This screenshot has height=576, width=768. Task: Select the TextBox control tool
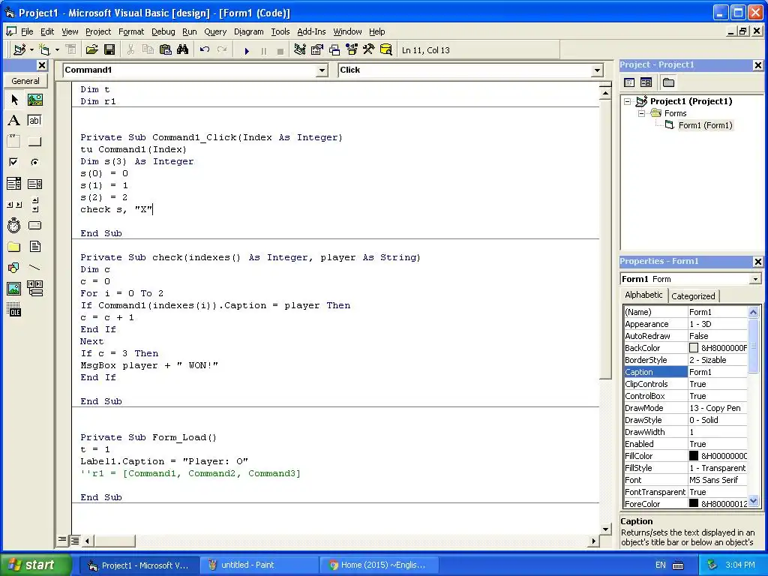pyautogui.click(x=34, y=121)
